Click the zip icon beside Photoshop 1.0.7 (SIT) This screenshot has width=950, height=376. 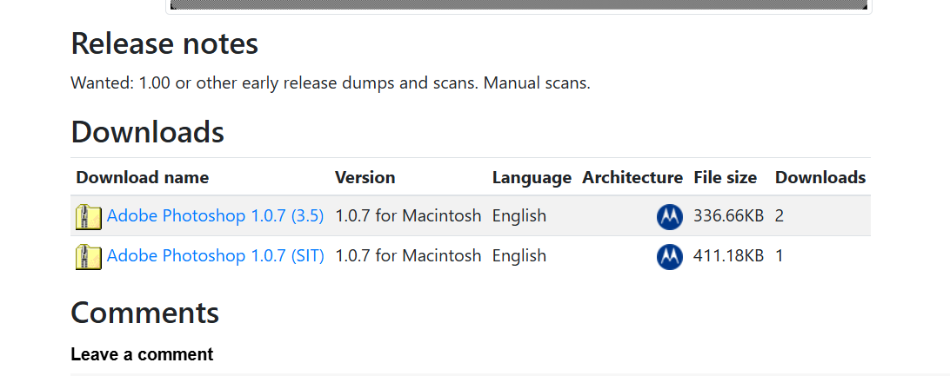89,256
